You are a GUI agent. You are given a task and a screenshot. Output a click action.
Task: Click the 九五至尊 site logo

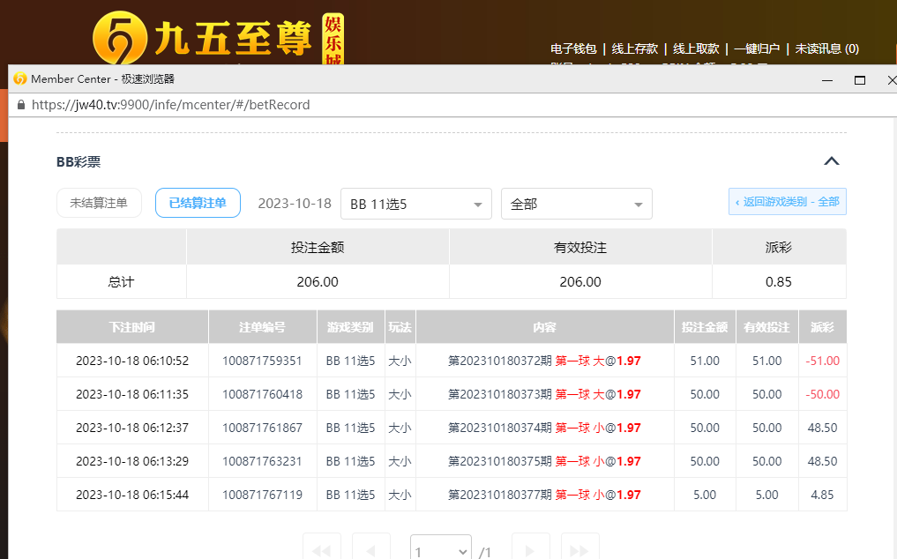click(216, 37)
